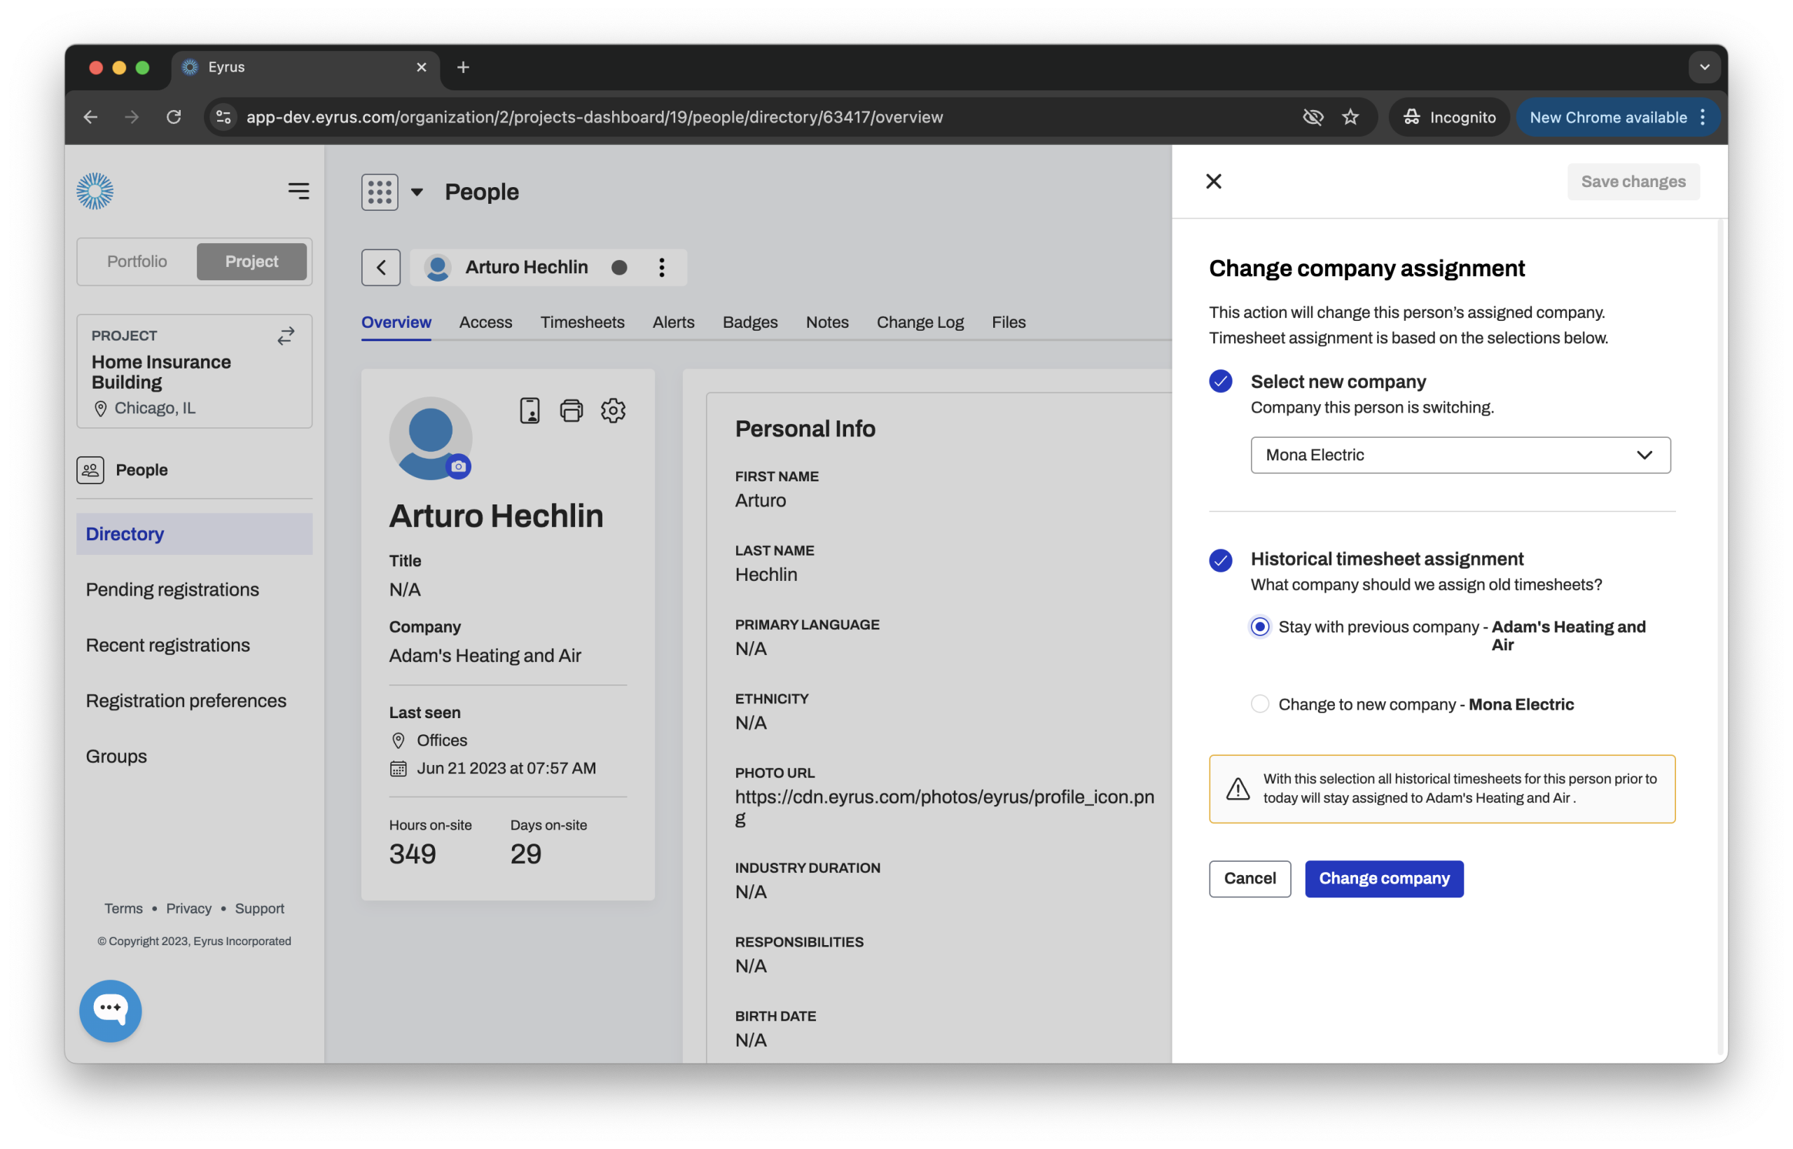Screen dimensions: 1793x1149
Task: Click the checkmark by Historical timesheet assignment
Action: pyautogui.click(x=1221, y=560)
